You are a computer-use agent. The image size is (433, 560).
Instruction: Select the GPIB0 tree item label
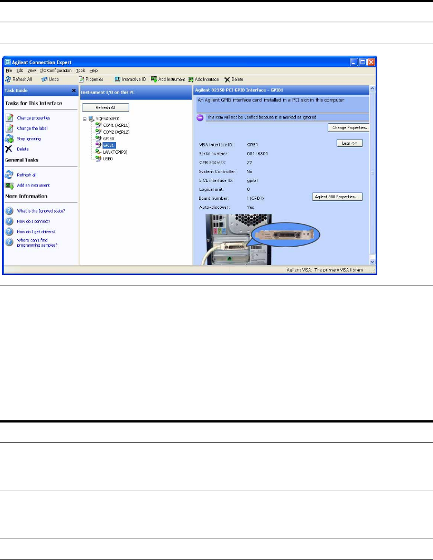pyautogui.click(x=108, y=139)
